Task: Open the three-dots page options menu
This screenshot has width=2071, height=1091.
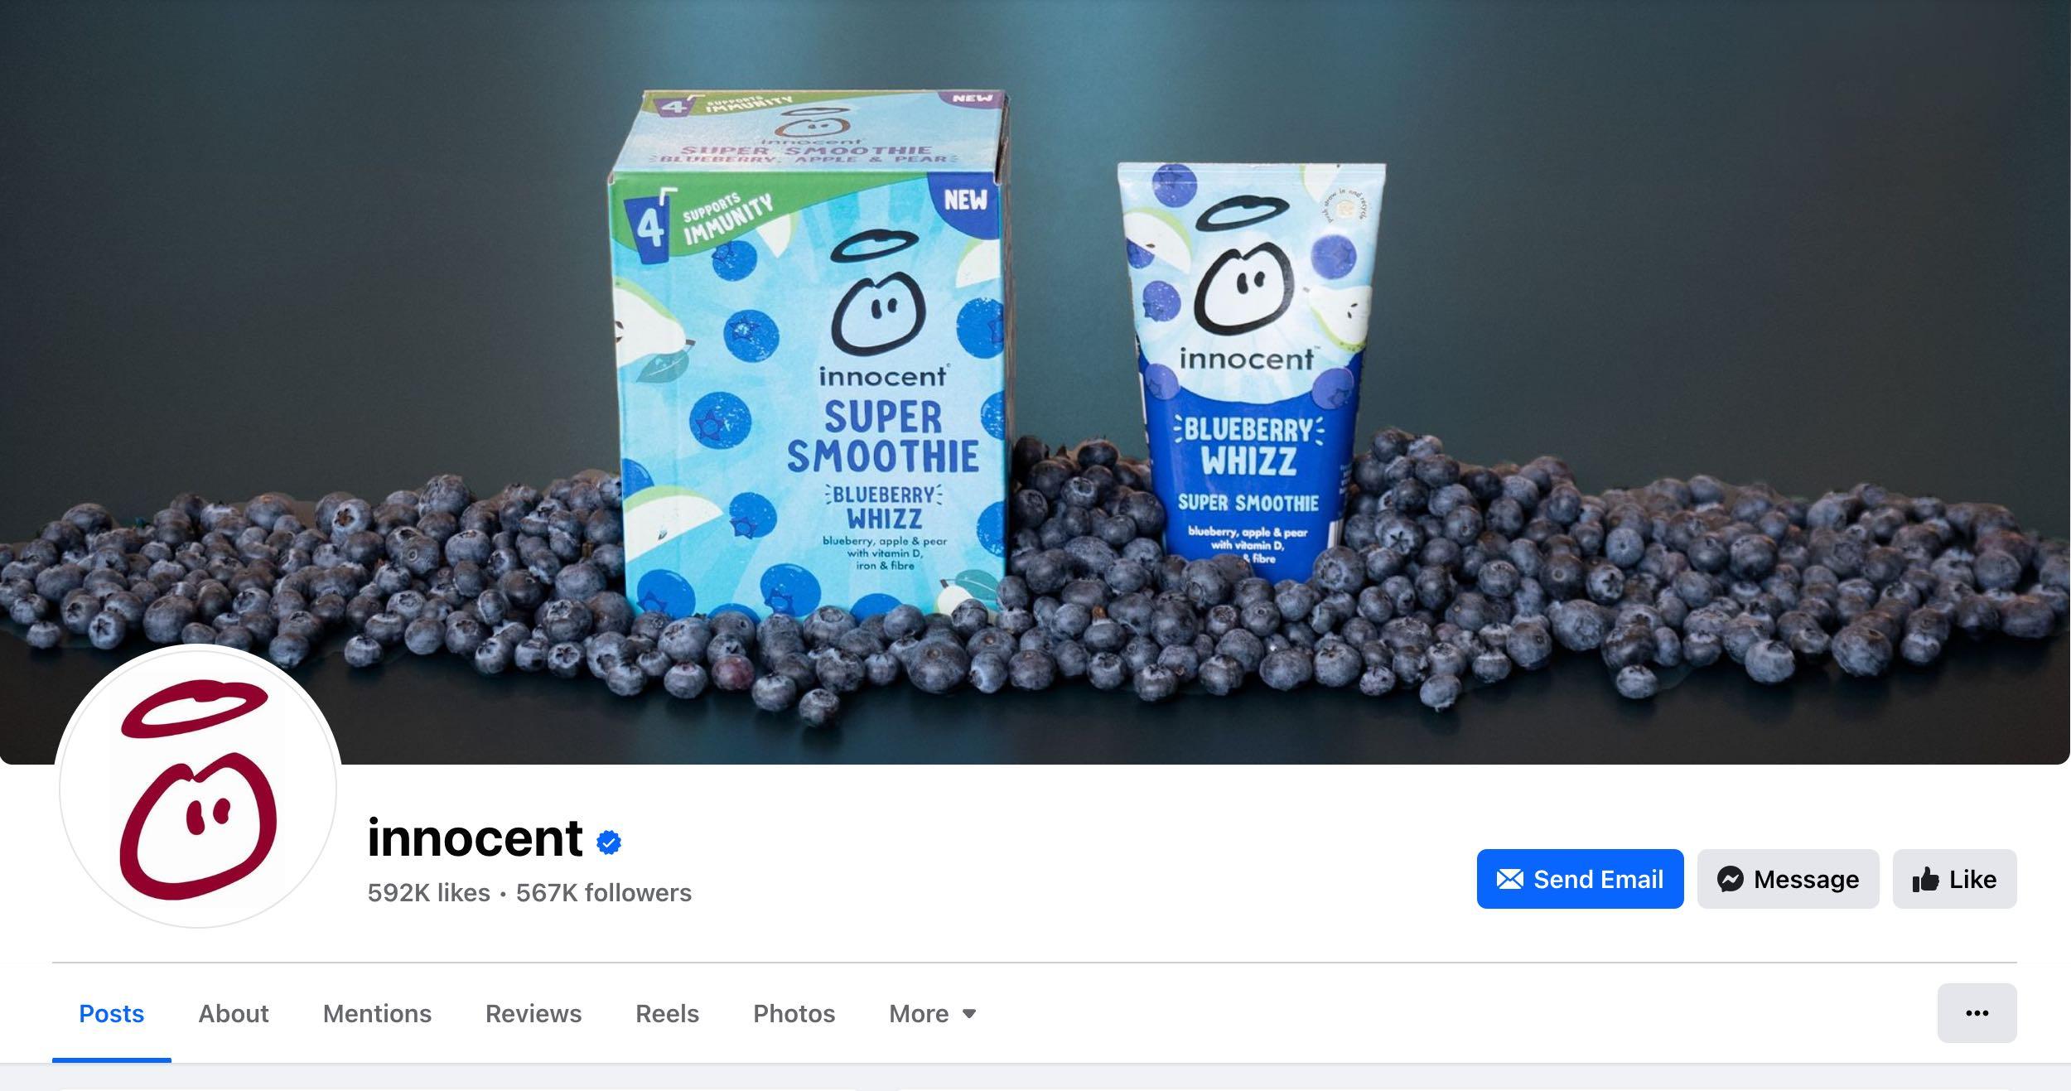Action: coord(1977,1013)
